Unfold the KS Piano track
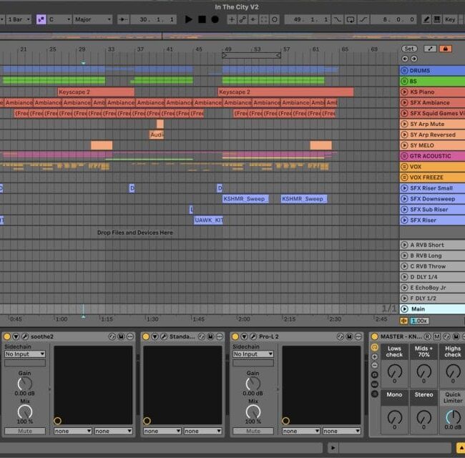This screenshot has width=465, height=458. (x=405, y=92)
